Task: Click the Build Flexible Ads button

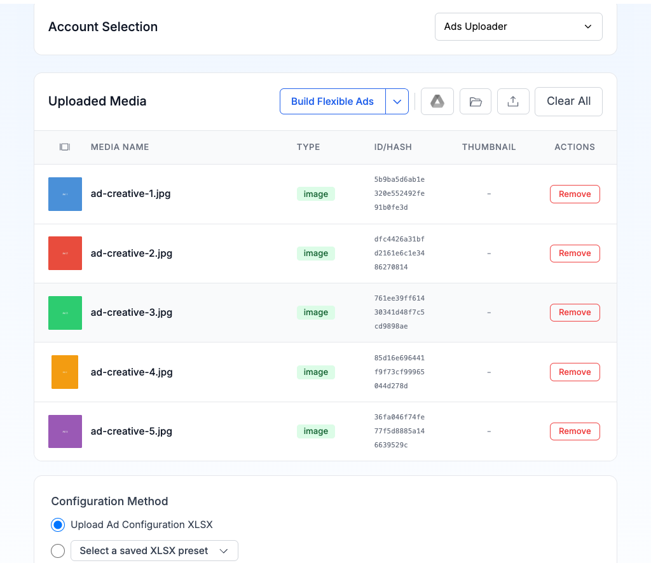Action: (332, 102)
